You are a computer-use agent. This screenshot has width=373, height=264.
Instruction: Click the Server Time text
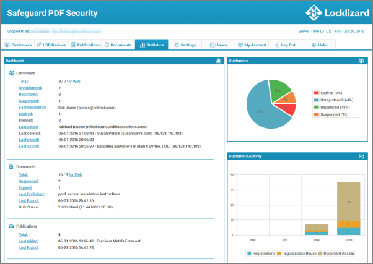[331, 31]
